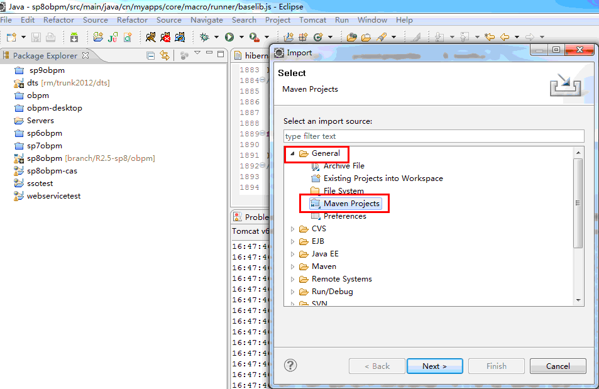The width and height of the screenshot is (599, 389).
Task: Click the Previous Annotation icon
Action: tap(464, 37)
